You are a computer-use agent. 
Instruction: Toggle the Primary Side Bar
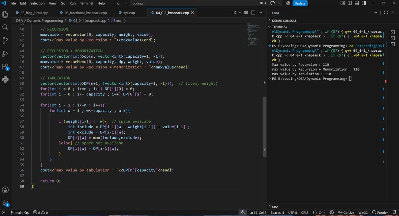point(350,3)
